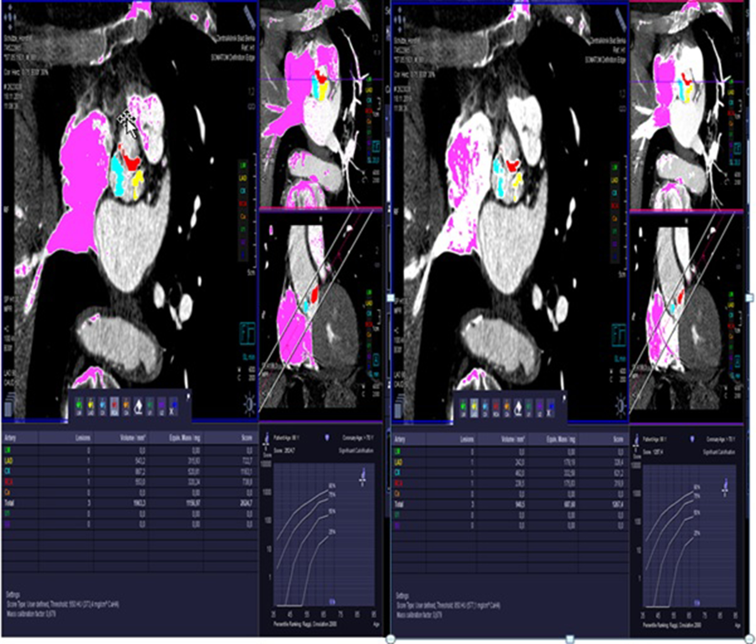
Task: Click patient marker on right percentile chart
Action: click(725, 487)
